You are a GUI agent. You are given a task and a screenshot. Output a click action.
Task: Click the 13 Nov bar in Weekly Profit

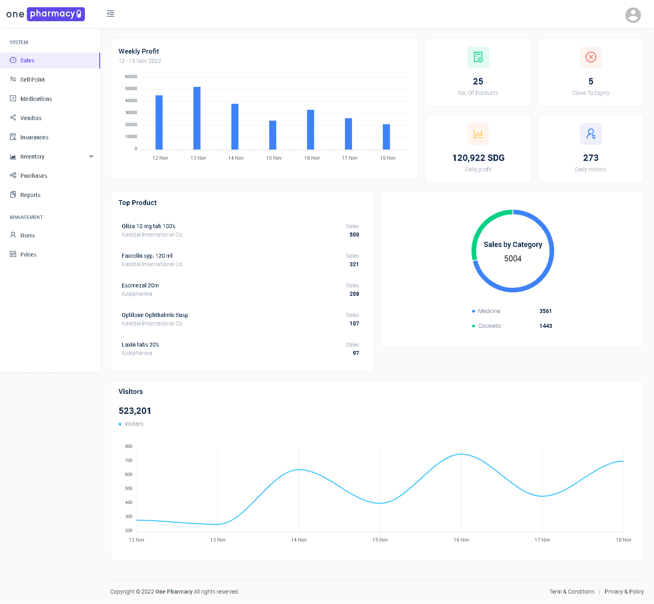[x=197, y=118]
